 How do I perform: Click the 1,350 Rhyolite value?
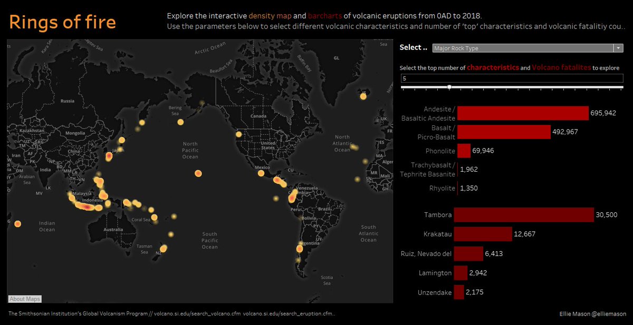(x=469, y=189)
